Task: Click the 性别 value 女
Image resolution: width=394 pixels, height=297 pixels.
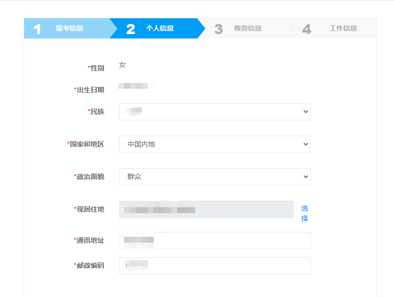Action: 122,65
